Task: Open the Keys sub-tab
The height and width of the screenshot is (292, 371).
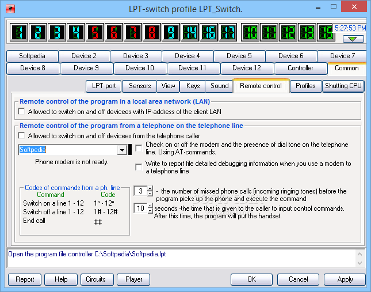Action: [x=193, y=86]
